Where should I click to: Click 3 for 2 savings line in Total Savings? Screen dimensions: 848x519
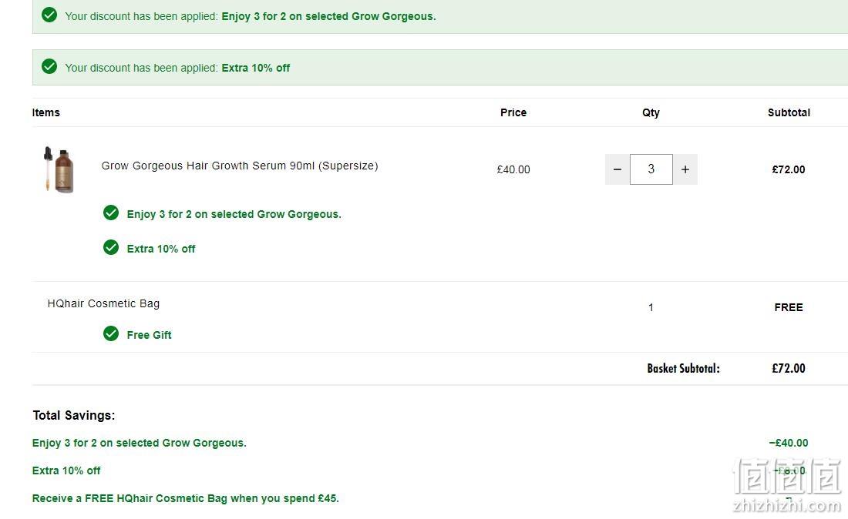140,443
